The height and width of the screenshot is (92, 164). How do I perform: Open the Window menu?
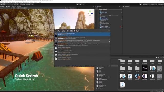click(35, 2)
